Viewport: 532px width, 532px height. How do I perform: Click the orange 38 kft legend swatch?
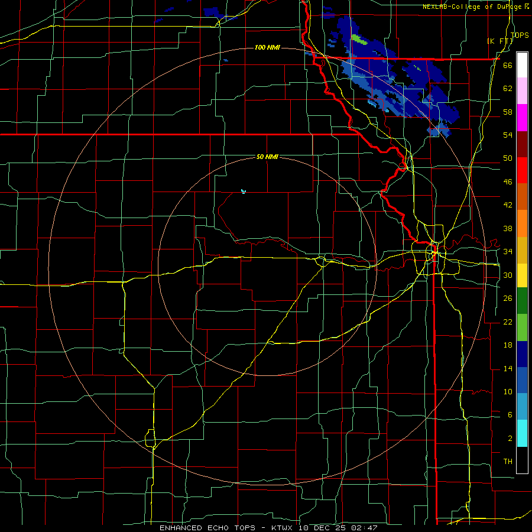522,223
